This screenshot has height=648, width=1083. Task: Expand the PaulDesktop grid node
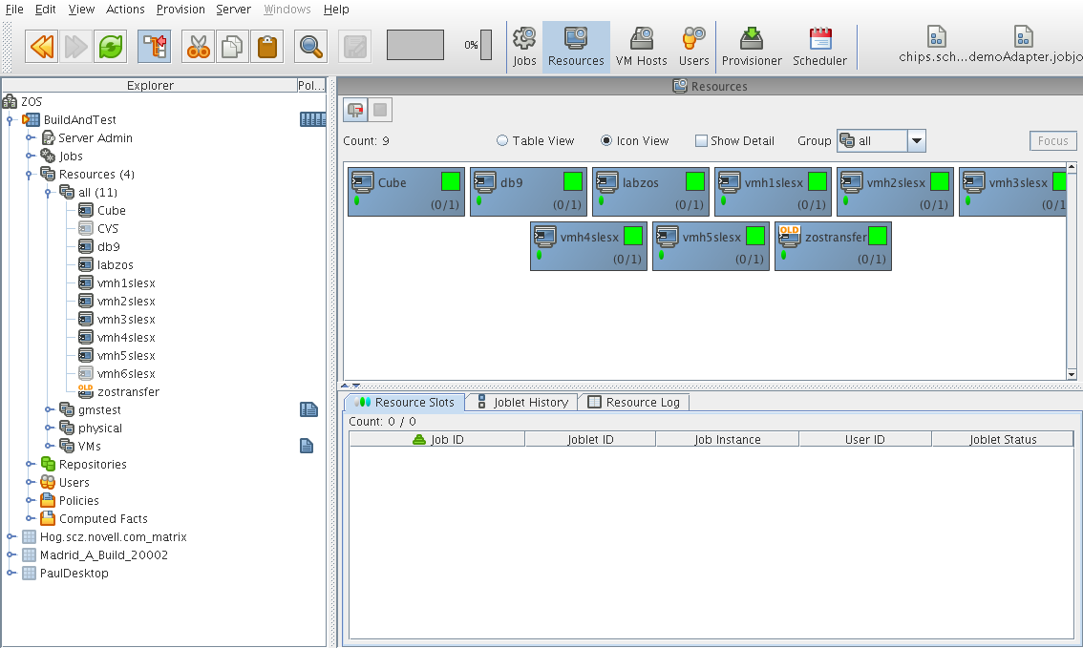pyautogui.click(x=11, y=573)
